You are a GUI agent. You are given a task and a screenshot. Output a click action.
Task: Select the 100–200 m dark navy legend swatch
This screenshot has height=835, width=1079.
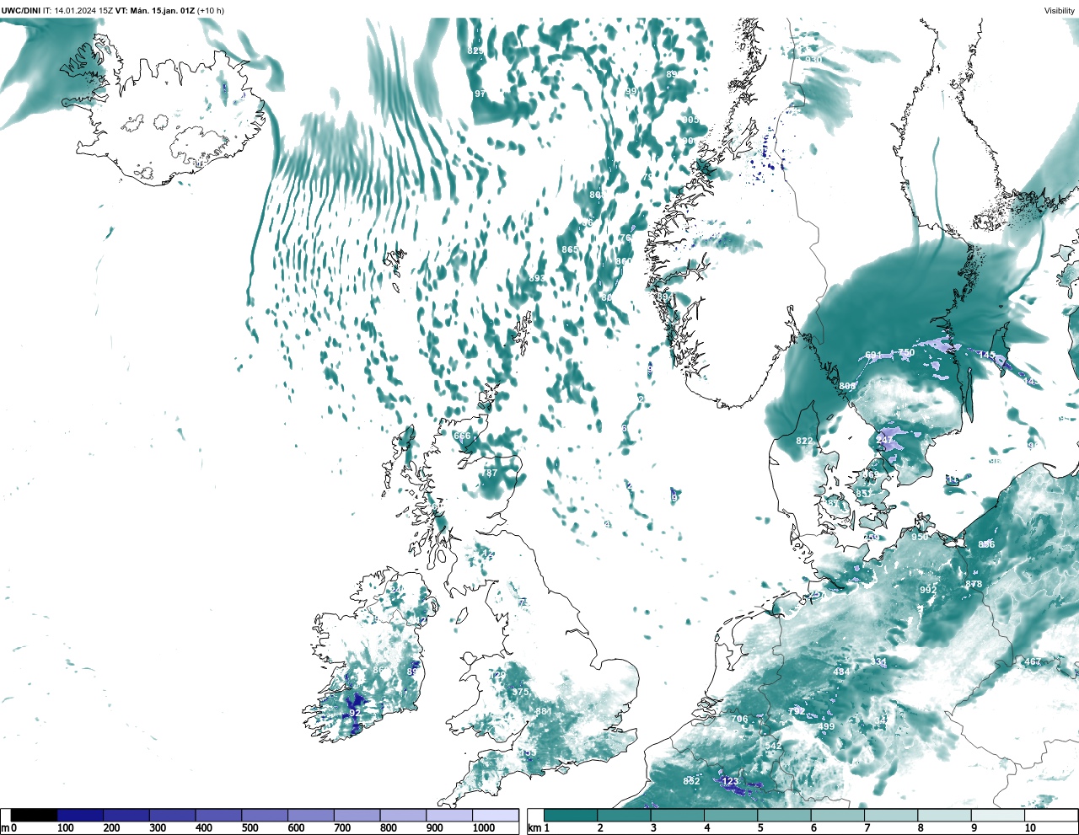[80, 815]
